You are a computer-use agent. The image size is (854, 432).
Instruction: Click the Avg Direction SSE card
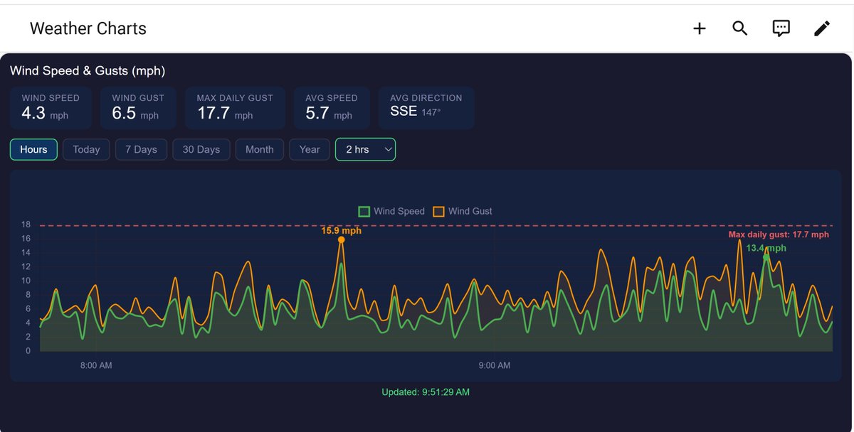[x=426, y=108]
